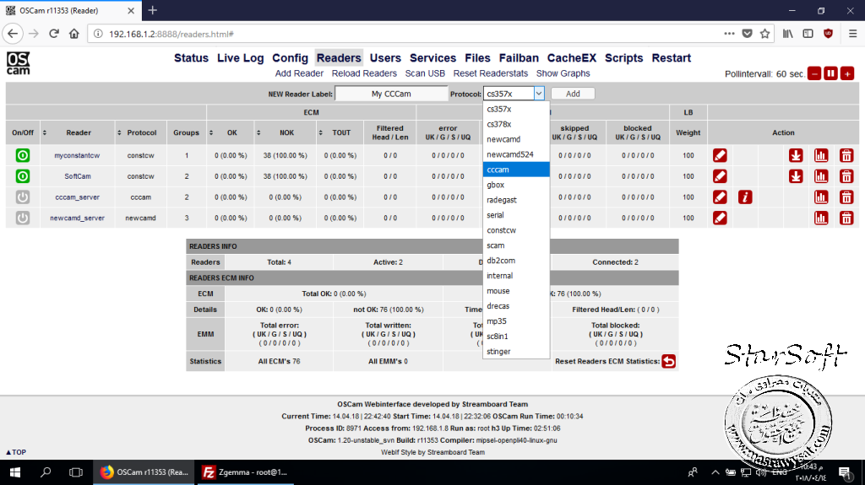
Task: Open info icon for cccam_server
Action: coord(745,197)
